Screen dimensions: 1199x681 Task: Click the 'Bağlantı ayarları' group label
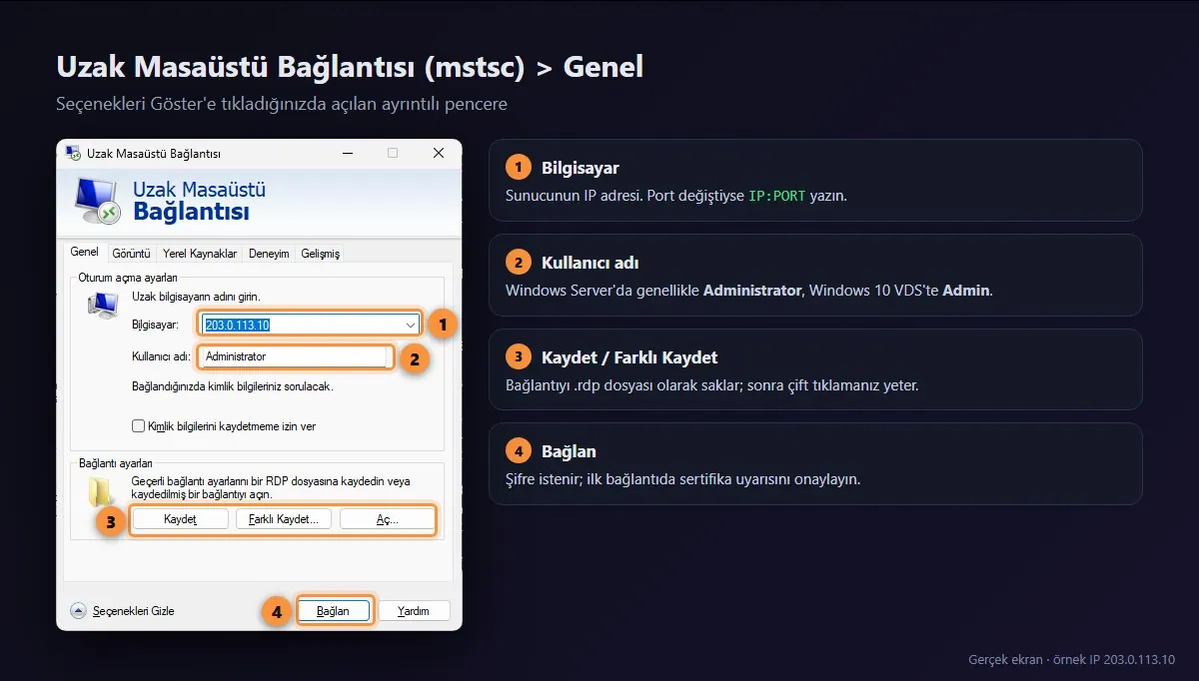[x=116, y=463]
